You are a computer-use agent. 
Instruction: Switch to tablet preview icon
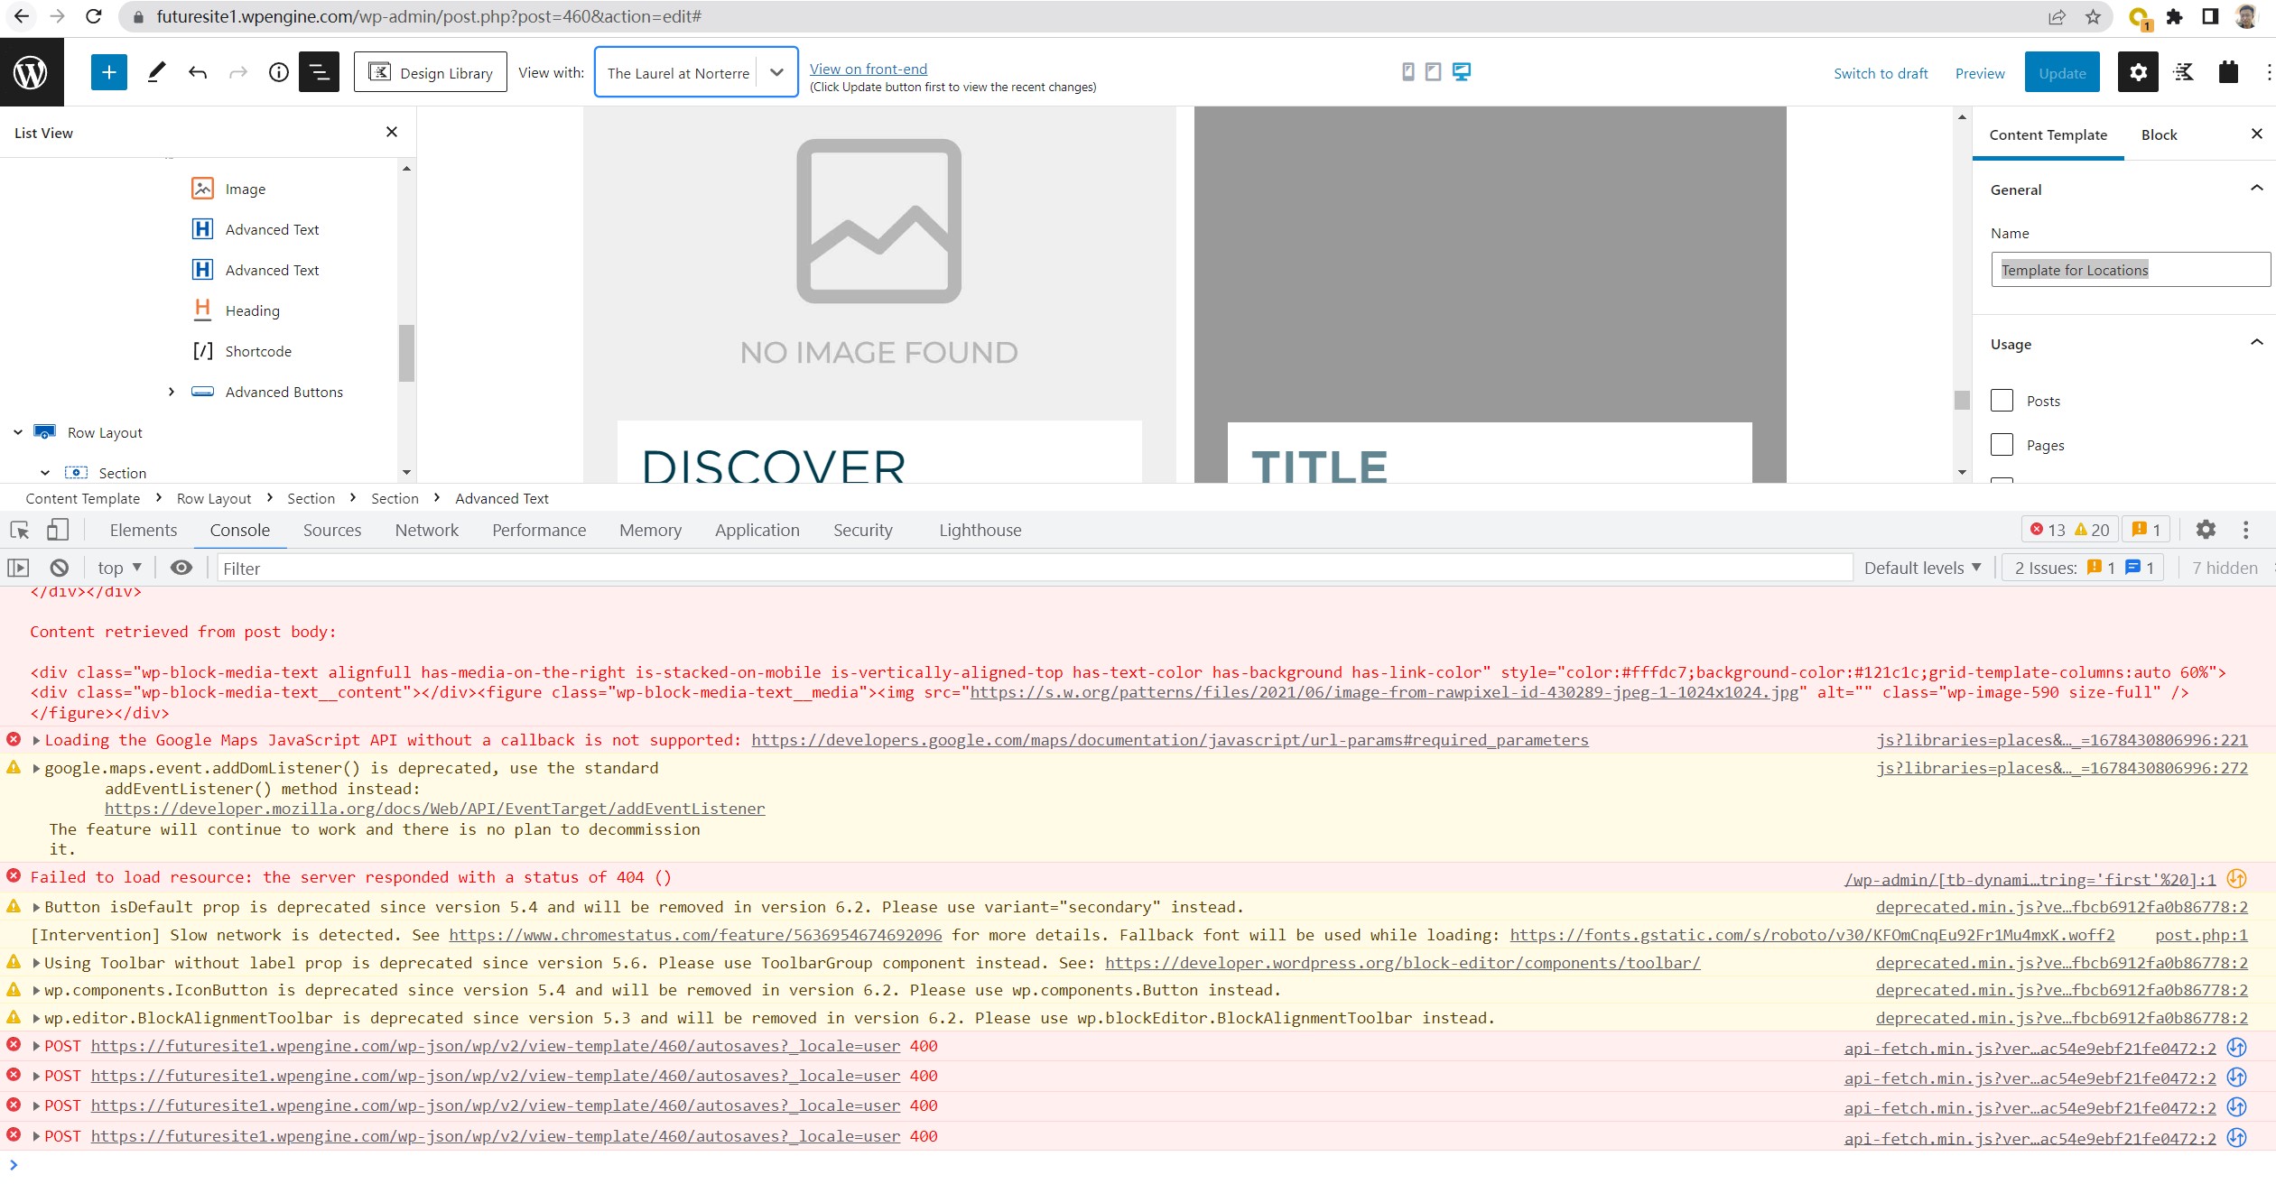pos(1433,71)
